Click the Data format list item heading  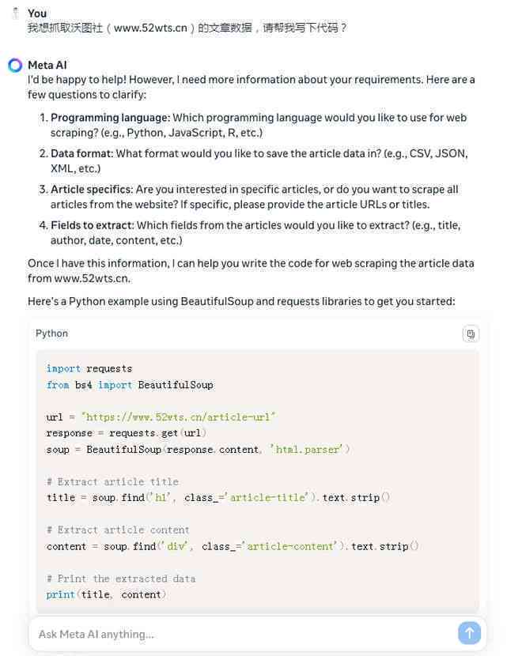point(82,153)
